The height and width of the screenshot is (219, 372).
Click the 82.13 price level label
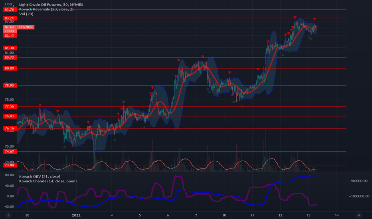point(10,35)
